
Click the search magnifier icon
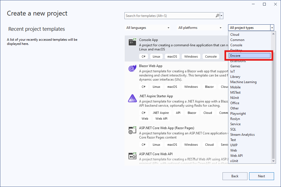click(217, 16)
